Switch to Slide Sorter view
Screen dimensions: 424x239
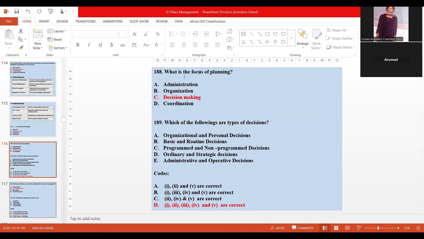336,228
